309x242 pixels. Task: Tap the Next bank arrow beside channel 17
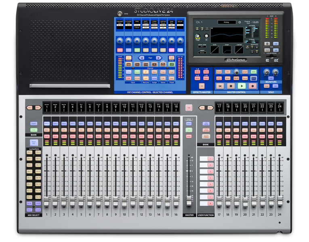coord(210,108)
